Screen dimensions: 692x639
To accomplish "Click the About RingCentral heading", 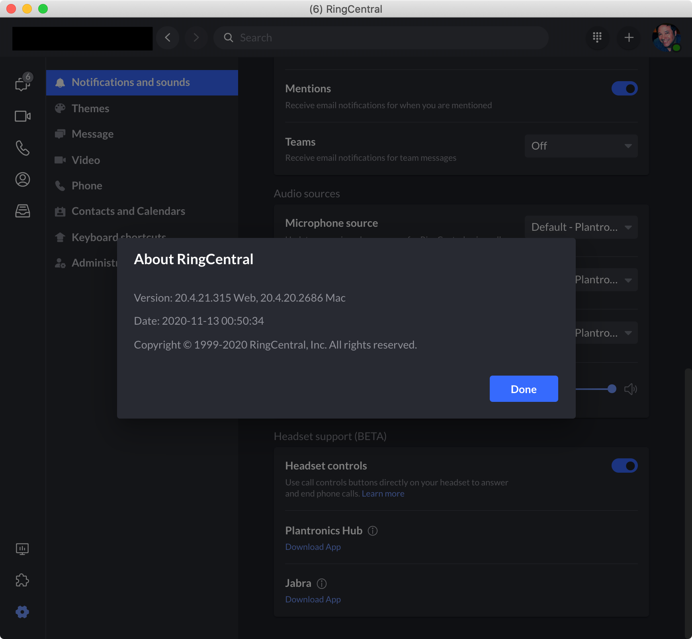I will pyautogui.click(x=194, y=259).
